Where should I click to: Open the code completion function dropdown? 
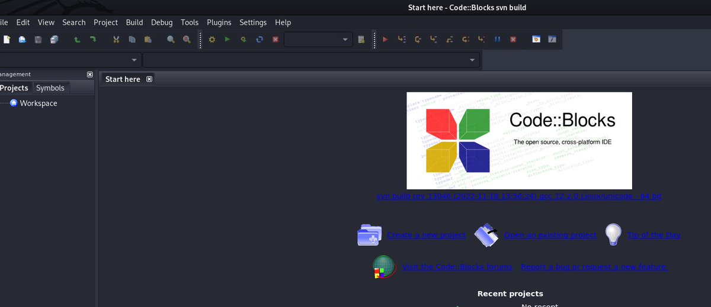pos(312,60)
